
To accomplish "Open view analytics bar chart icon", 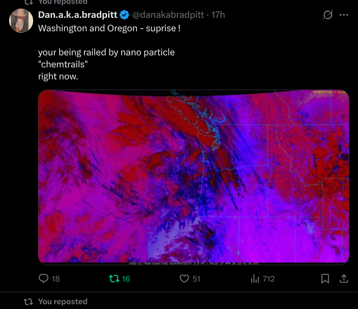I will pos(255,279).
